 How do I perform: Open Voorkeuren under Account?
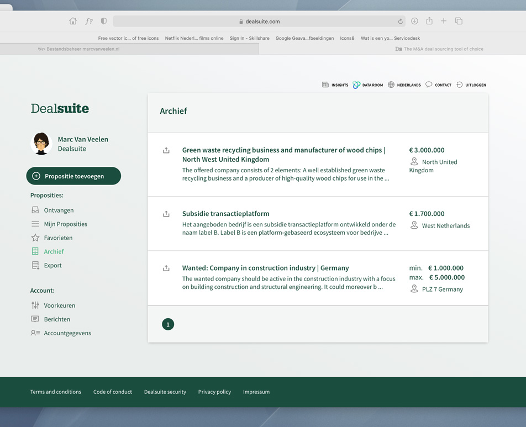[x=59, y=305]
